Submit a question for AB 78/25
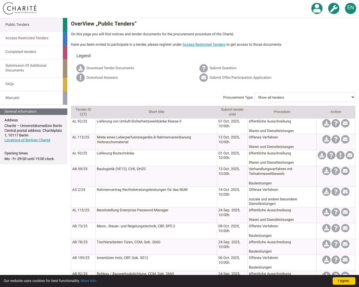 (336, 244)
